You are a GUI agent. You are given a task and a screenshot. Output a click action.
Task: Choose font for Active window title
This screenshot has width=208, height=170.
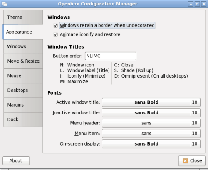click(x=151, y=102)
